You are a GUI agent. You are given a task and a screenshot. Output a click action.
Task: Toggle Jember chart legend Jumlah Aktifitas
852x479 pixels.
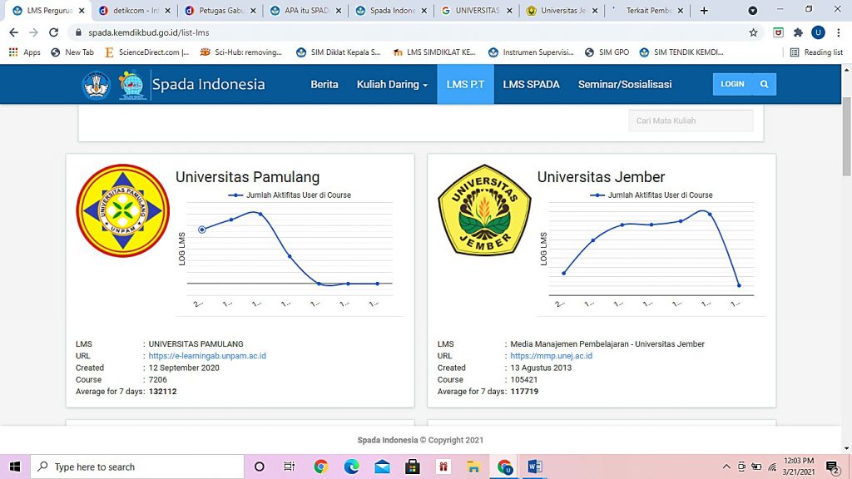(x=651, y=195)
